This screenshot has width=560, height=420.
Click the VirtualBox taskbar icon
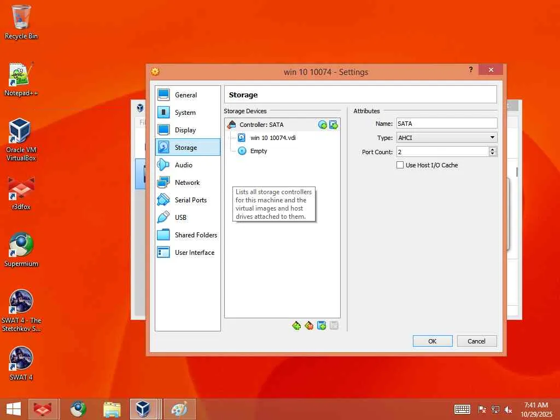pyautogui.click(x=144, y=409)
